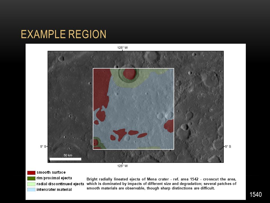Click the right '5° S' latitude label
270x203 pixels.
point(228,147)
